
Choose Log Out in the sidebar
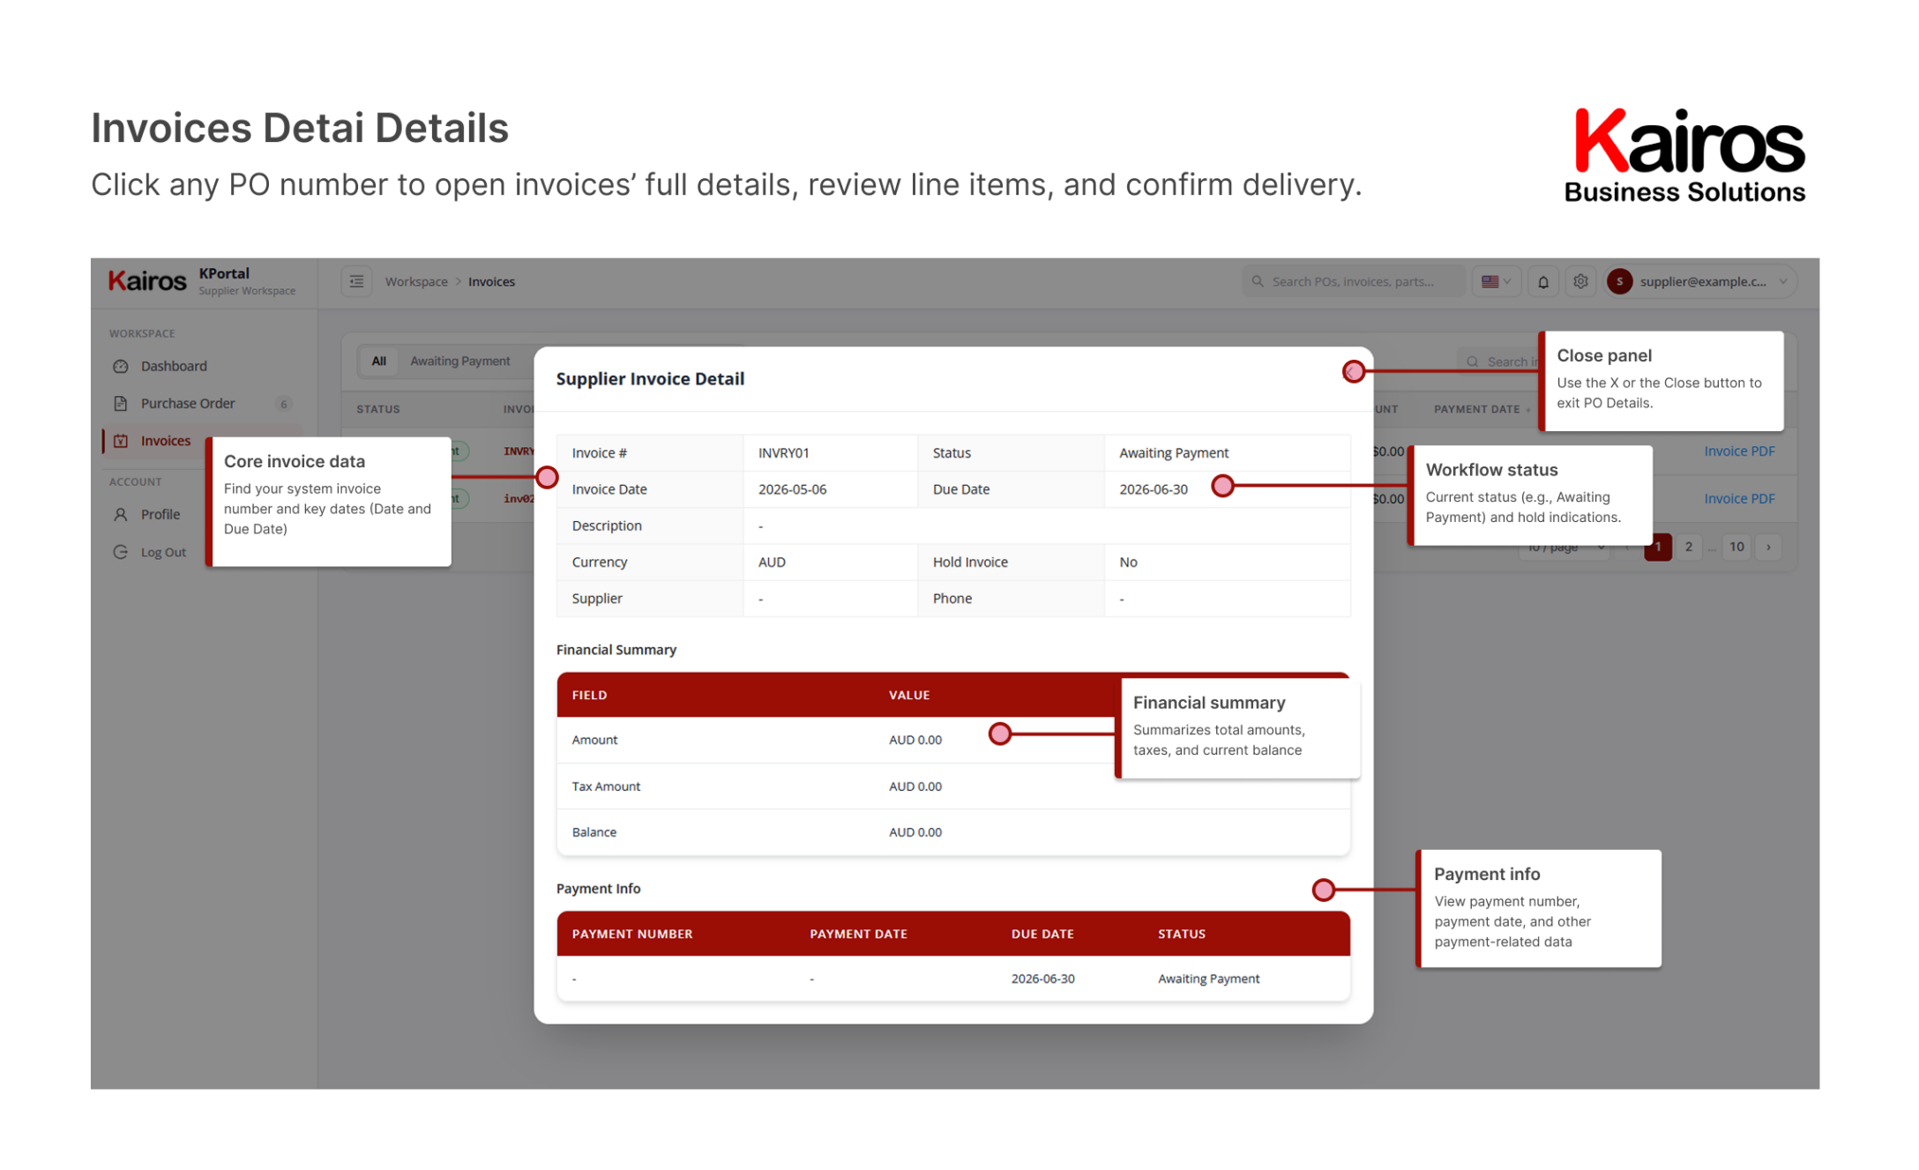tap(163, 552)
